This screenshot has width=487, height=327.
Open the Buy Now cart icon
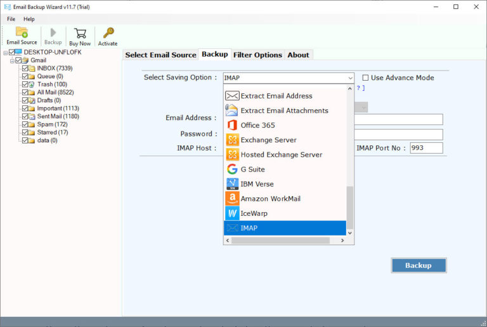coord(80,33)
